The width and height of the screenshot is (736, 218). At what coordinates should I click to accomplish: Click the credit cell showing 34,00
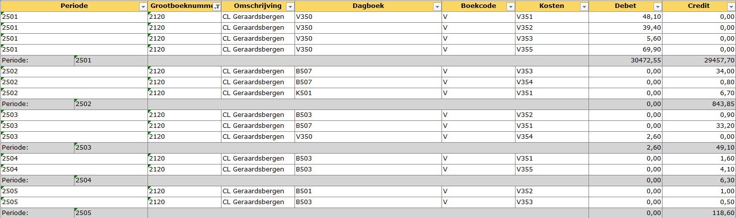point(699,71)
